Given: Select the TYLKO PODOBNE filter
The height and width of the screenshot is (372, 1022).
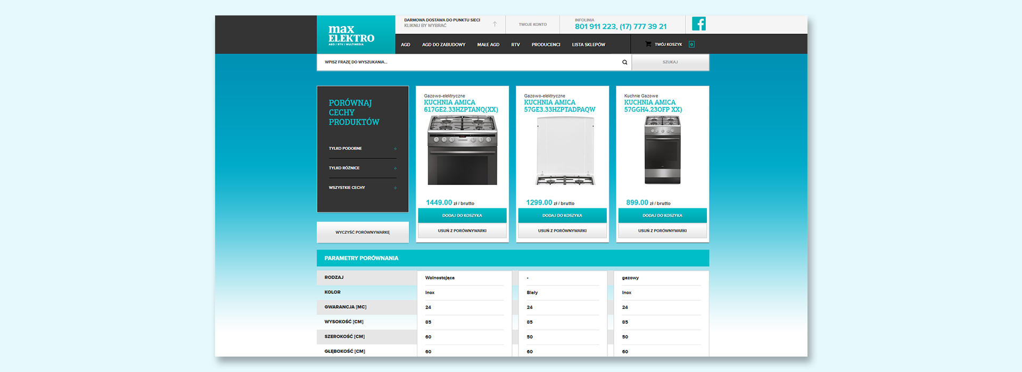Looking at the screenshot, I should pos(362,148).
